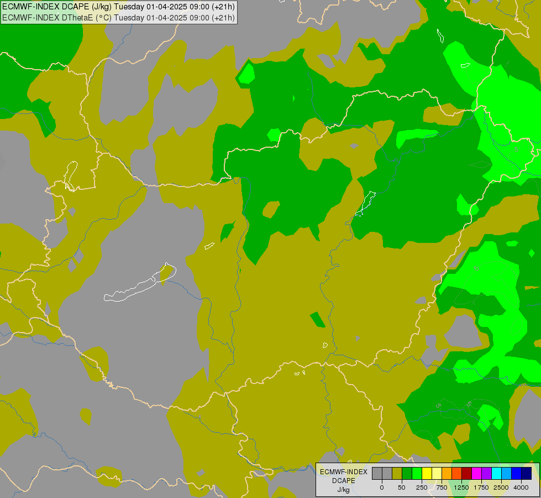Click the navy blue legend swatch

526,473
